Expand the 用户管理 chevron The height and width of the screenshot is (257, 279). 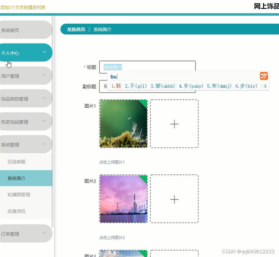44,75
